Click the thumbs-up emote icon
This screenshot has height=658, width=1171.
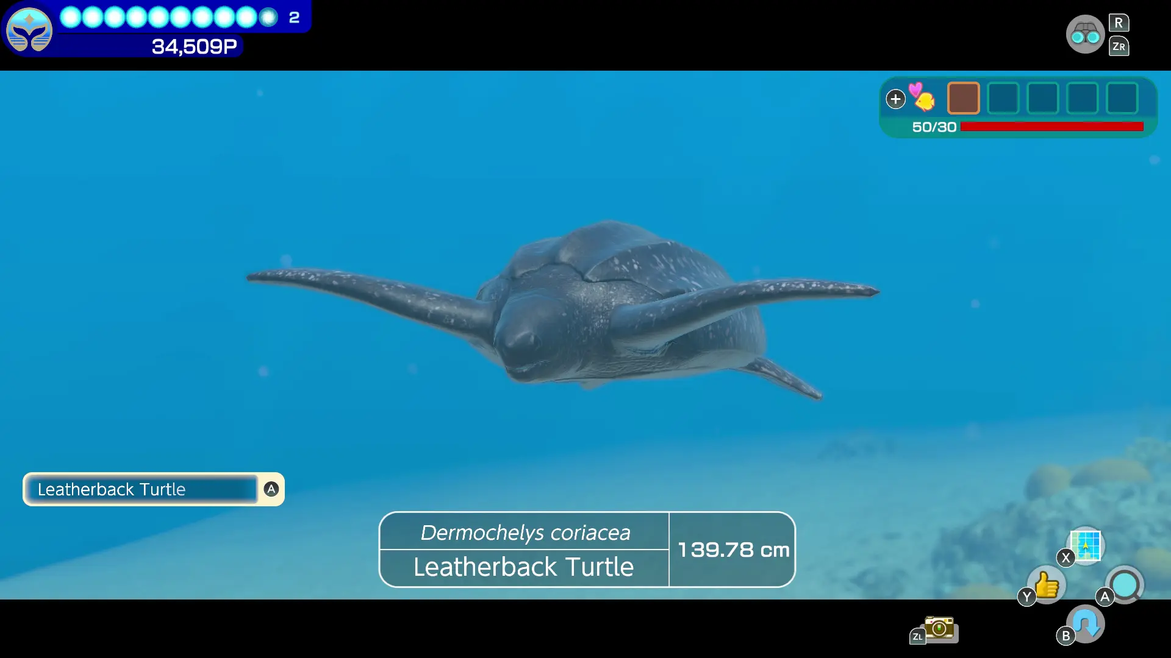[x=1047, y=585]
